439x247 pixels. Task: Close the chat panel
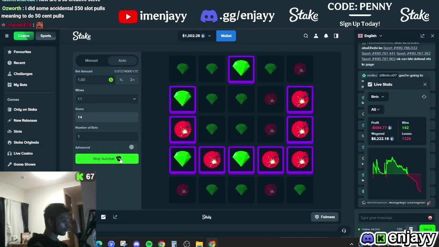[x=432, y=36]
